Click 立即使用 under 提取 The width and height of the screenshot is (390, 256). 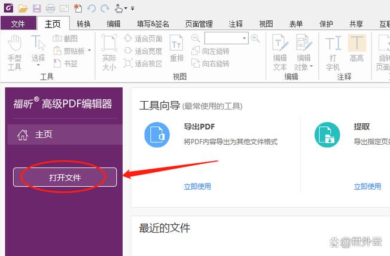pyautogui.click(x=367, y=187)
